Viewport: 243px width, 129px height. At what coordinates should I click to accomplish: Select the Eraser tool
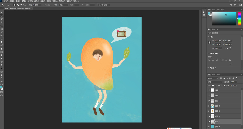point(2,49)
